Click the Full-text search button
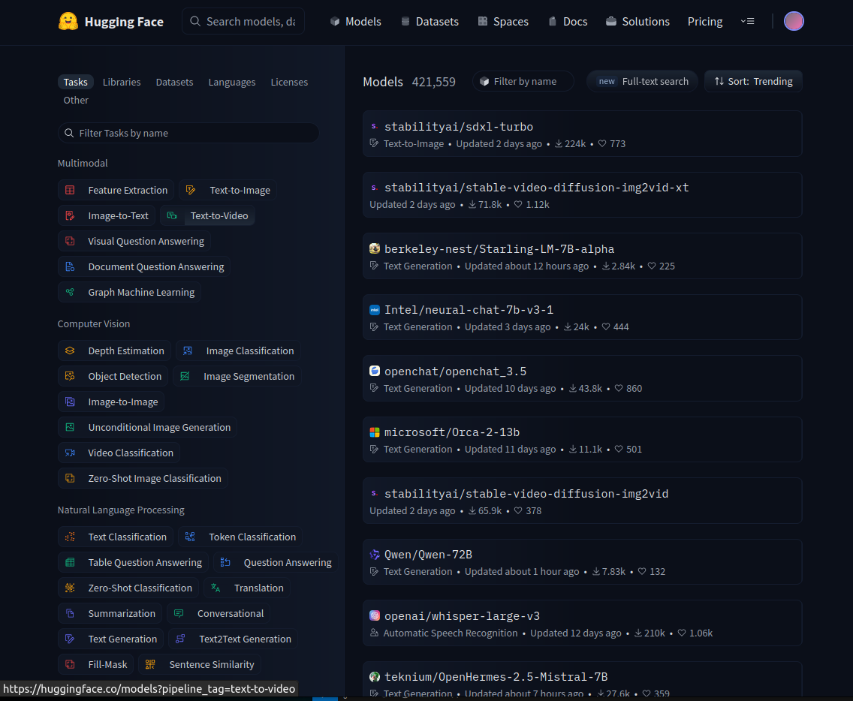 (643, 81)
